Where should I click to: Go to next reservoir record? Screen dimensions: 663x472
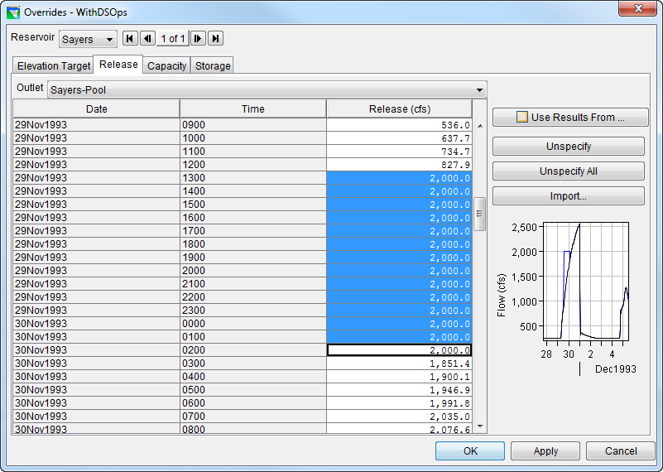[x=198, y=38]
